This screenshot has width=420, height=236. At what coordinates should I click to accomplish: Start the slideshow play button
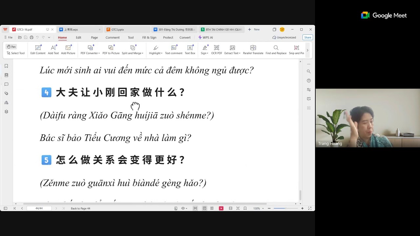point(221,208)
